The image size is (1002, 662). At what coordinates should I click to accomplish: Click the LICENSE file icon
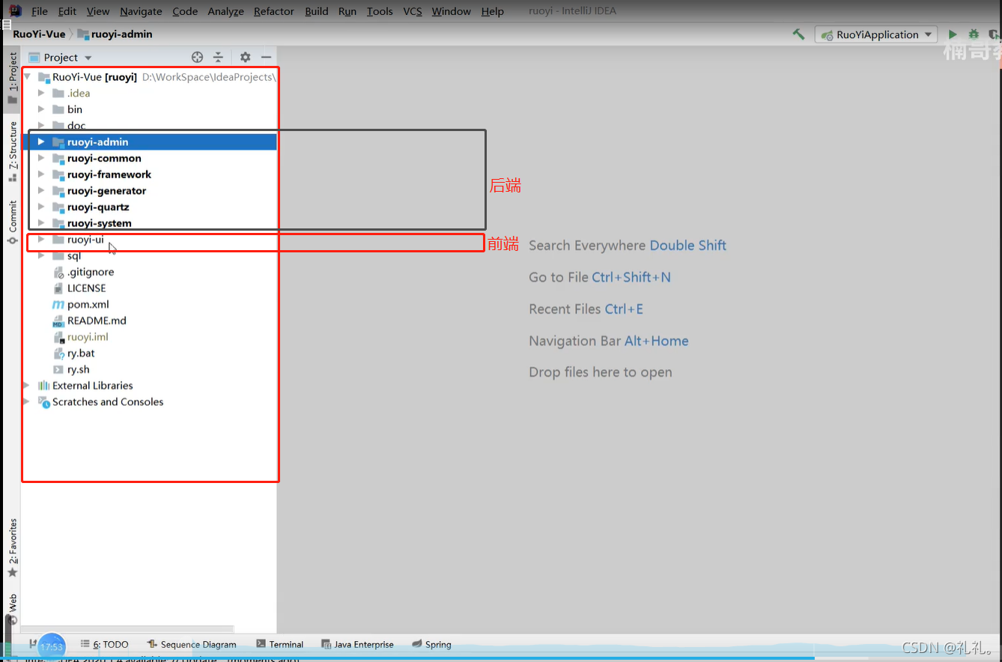(59, 288)
